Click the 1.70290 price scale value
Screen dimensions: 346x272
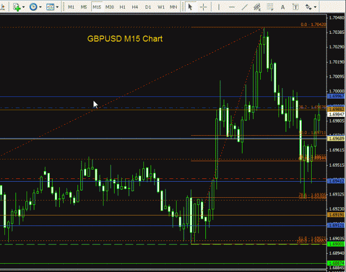(x=337, y=47)
